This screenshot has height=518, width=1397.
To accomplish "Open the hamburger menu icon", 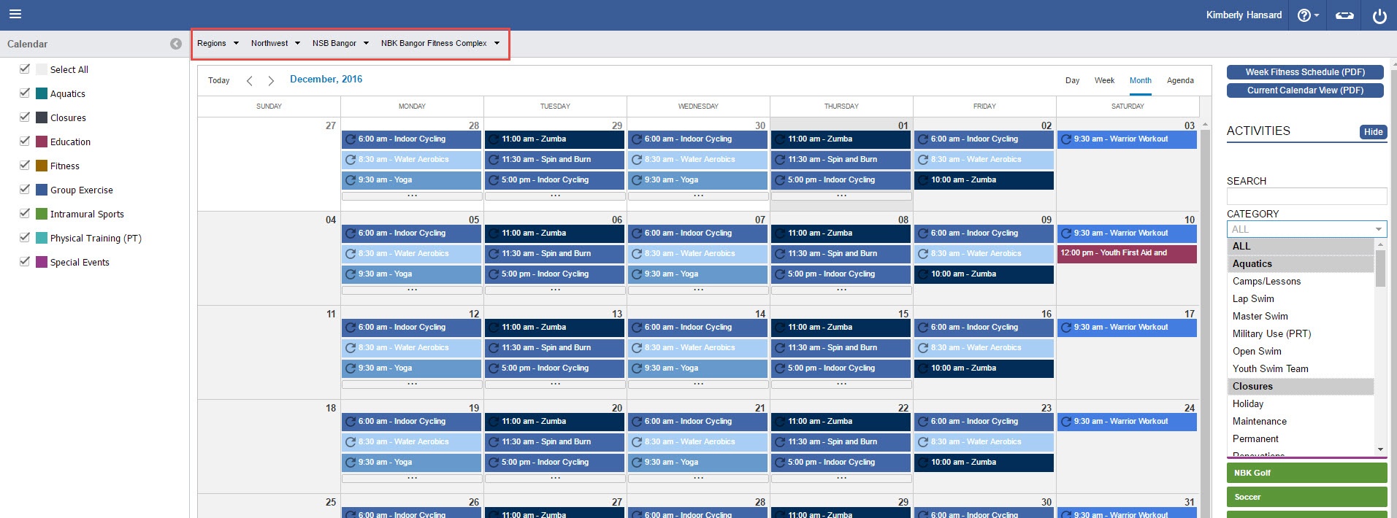I will (15, 15).
